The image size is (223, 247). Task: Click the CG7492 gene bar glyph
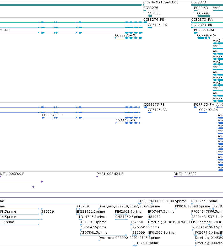(x=204, y=16)
